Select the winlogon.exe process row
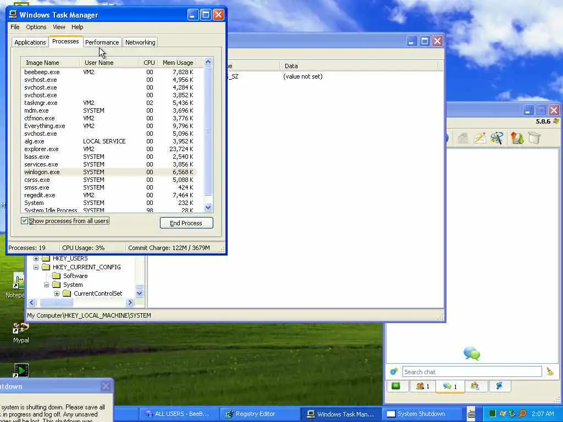The width and height of the screenshot is (563, 422). [x=109, y=172]
